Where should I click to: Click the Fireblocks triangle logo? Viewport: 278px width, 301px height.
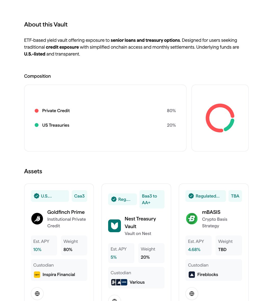coord(192,274)
